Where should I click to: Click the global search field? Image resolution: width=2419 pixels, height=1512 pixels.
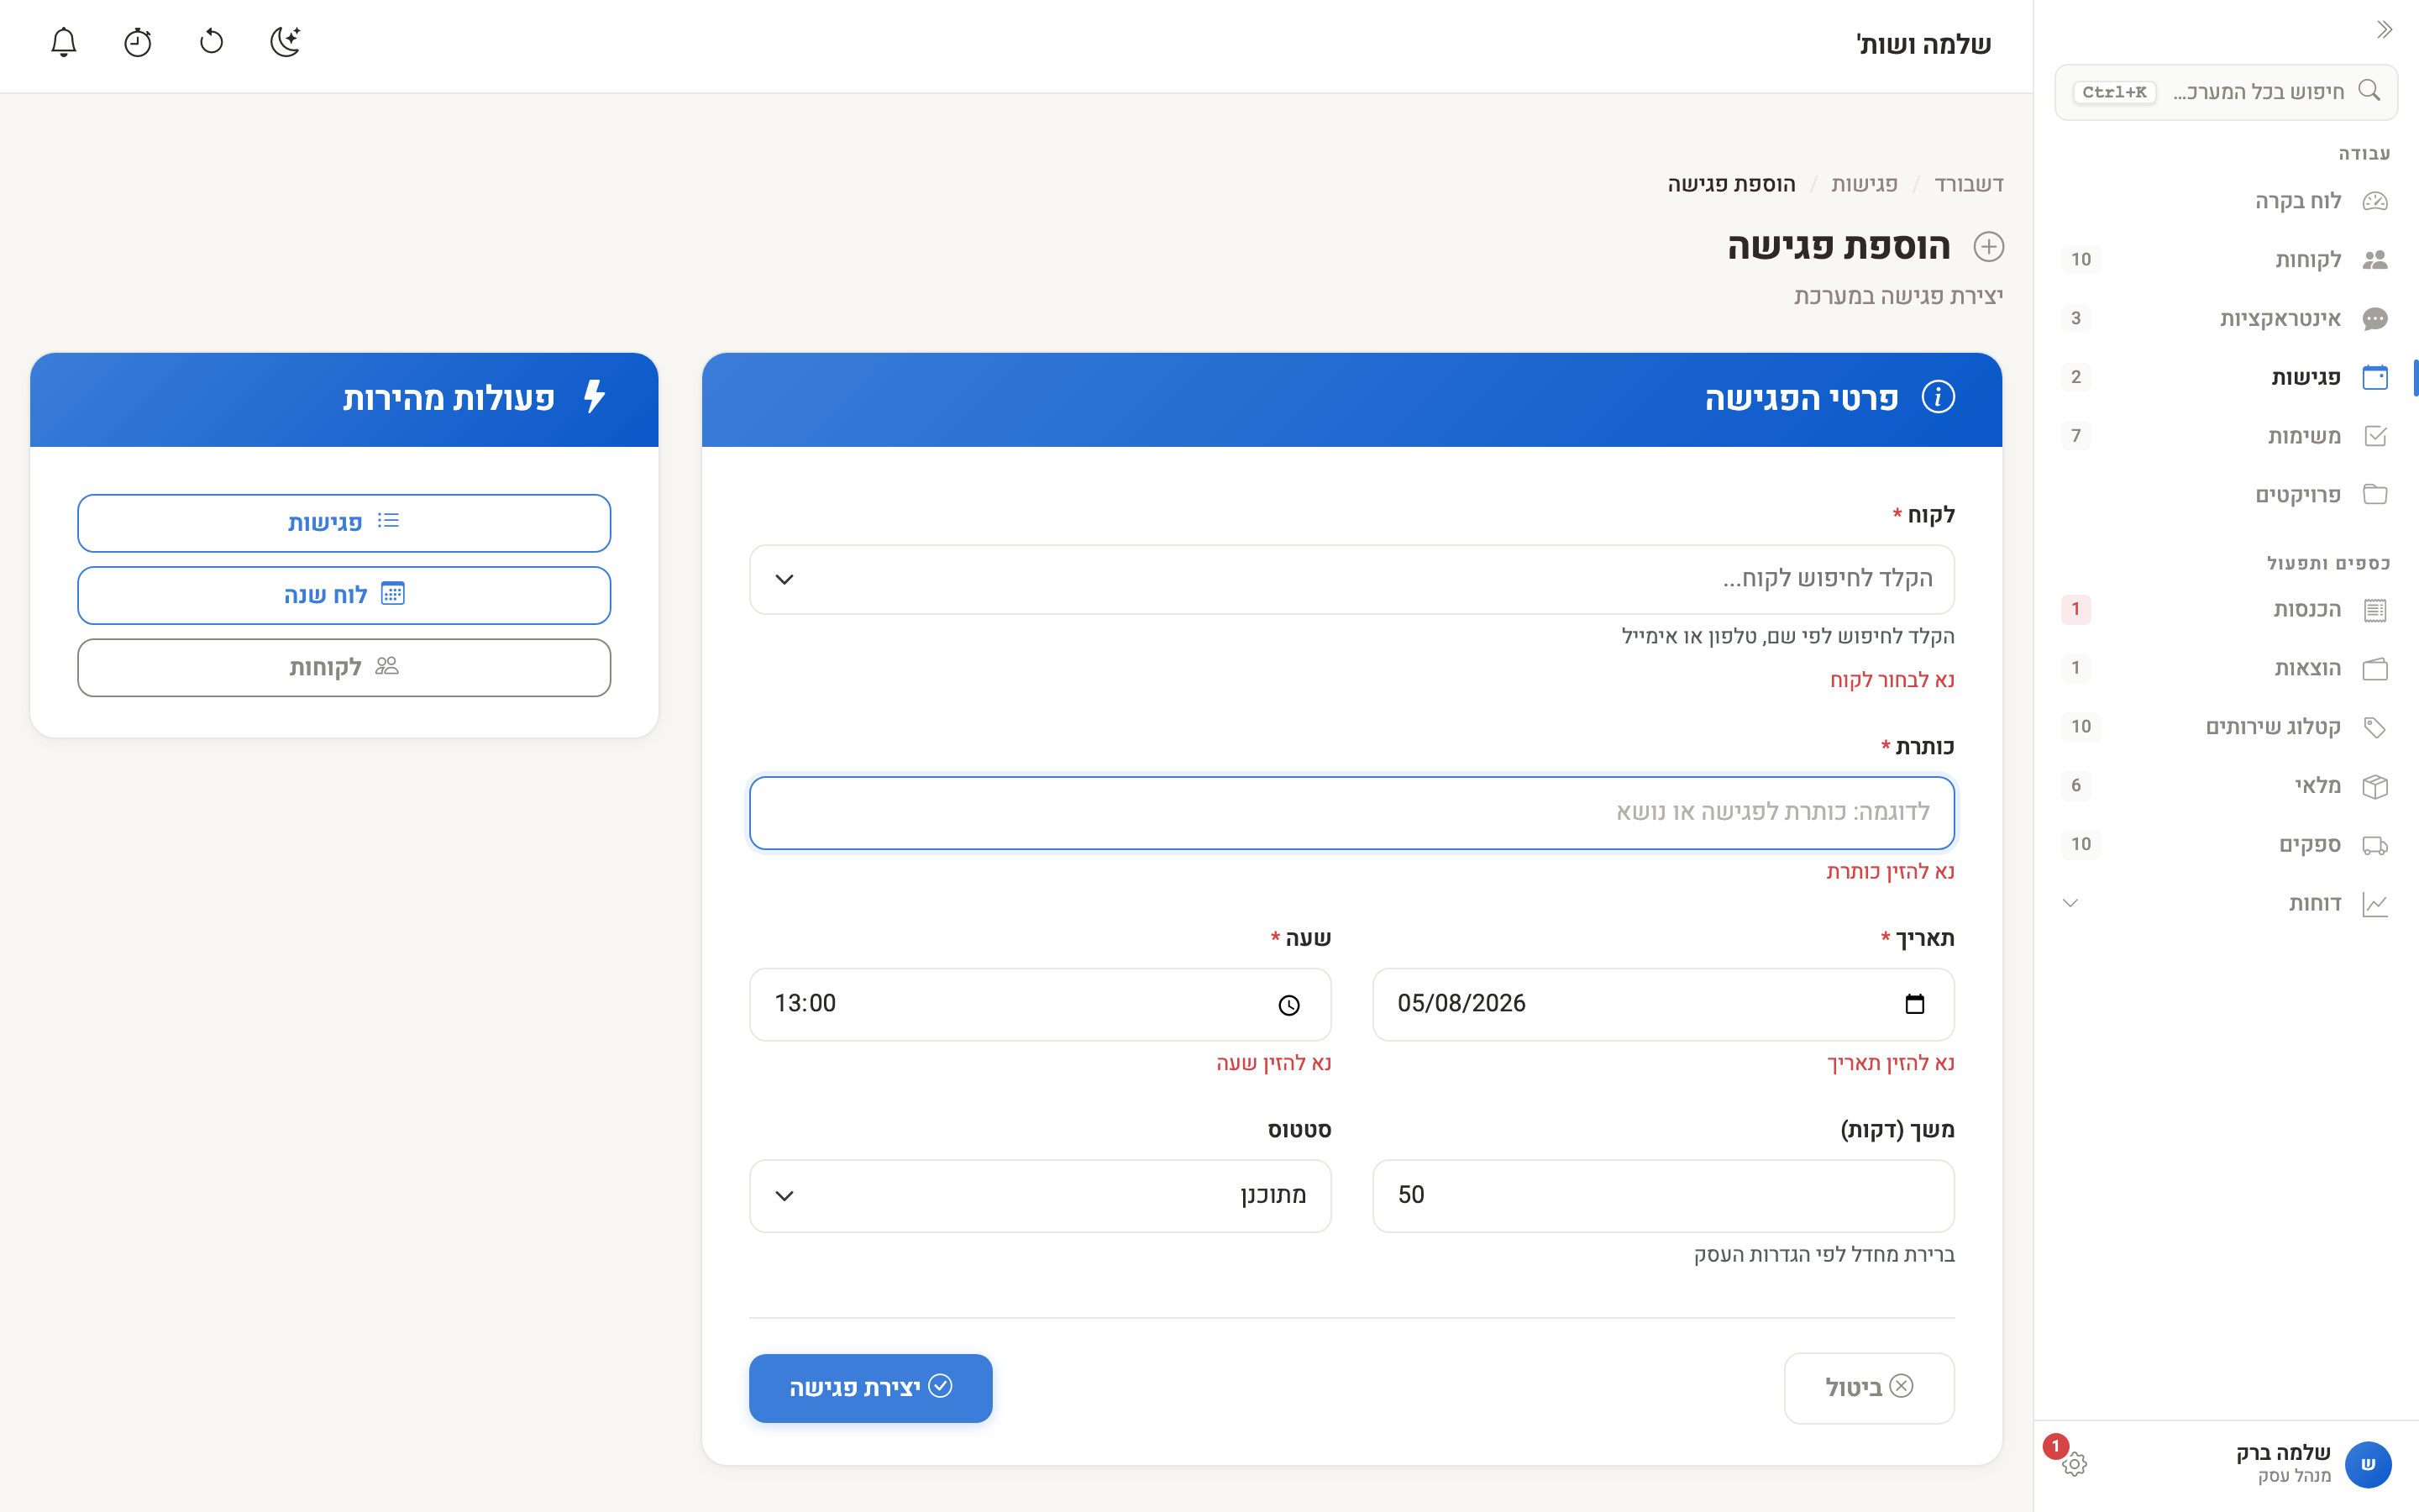click(2226, 92)
